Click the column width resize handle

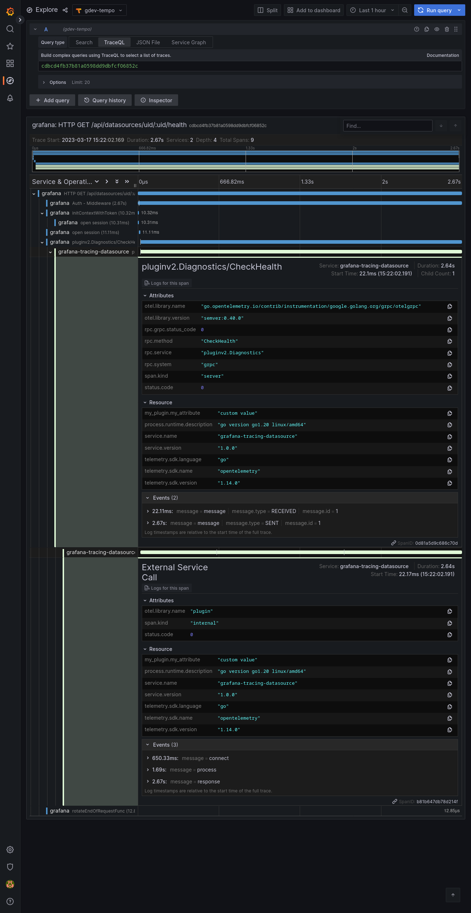135,186
